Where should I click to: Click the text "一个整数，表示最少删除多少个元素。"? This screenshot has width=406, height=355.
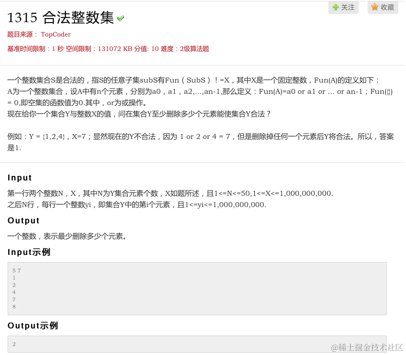(x=67, y=236)
